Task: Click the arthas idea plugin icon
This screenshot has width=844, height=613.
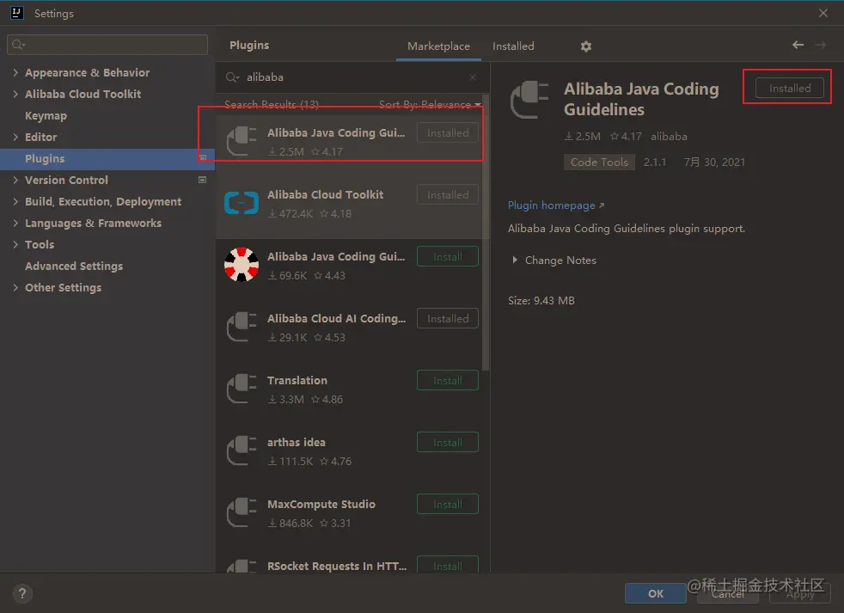Action: click(x=242, y=451)
